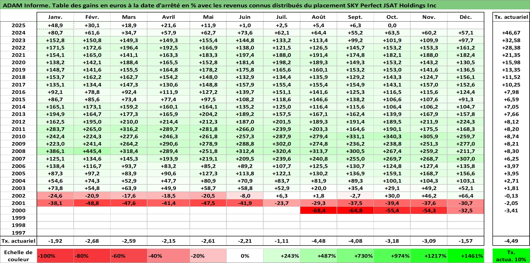Click the Sept. column header
The image size is (530, 263).
(x=355, y=17)
